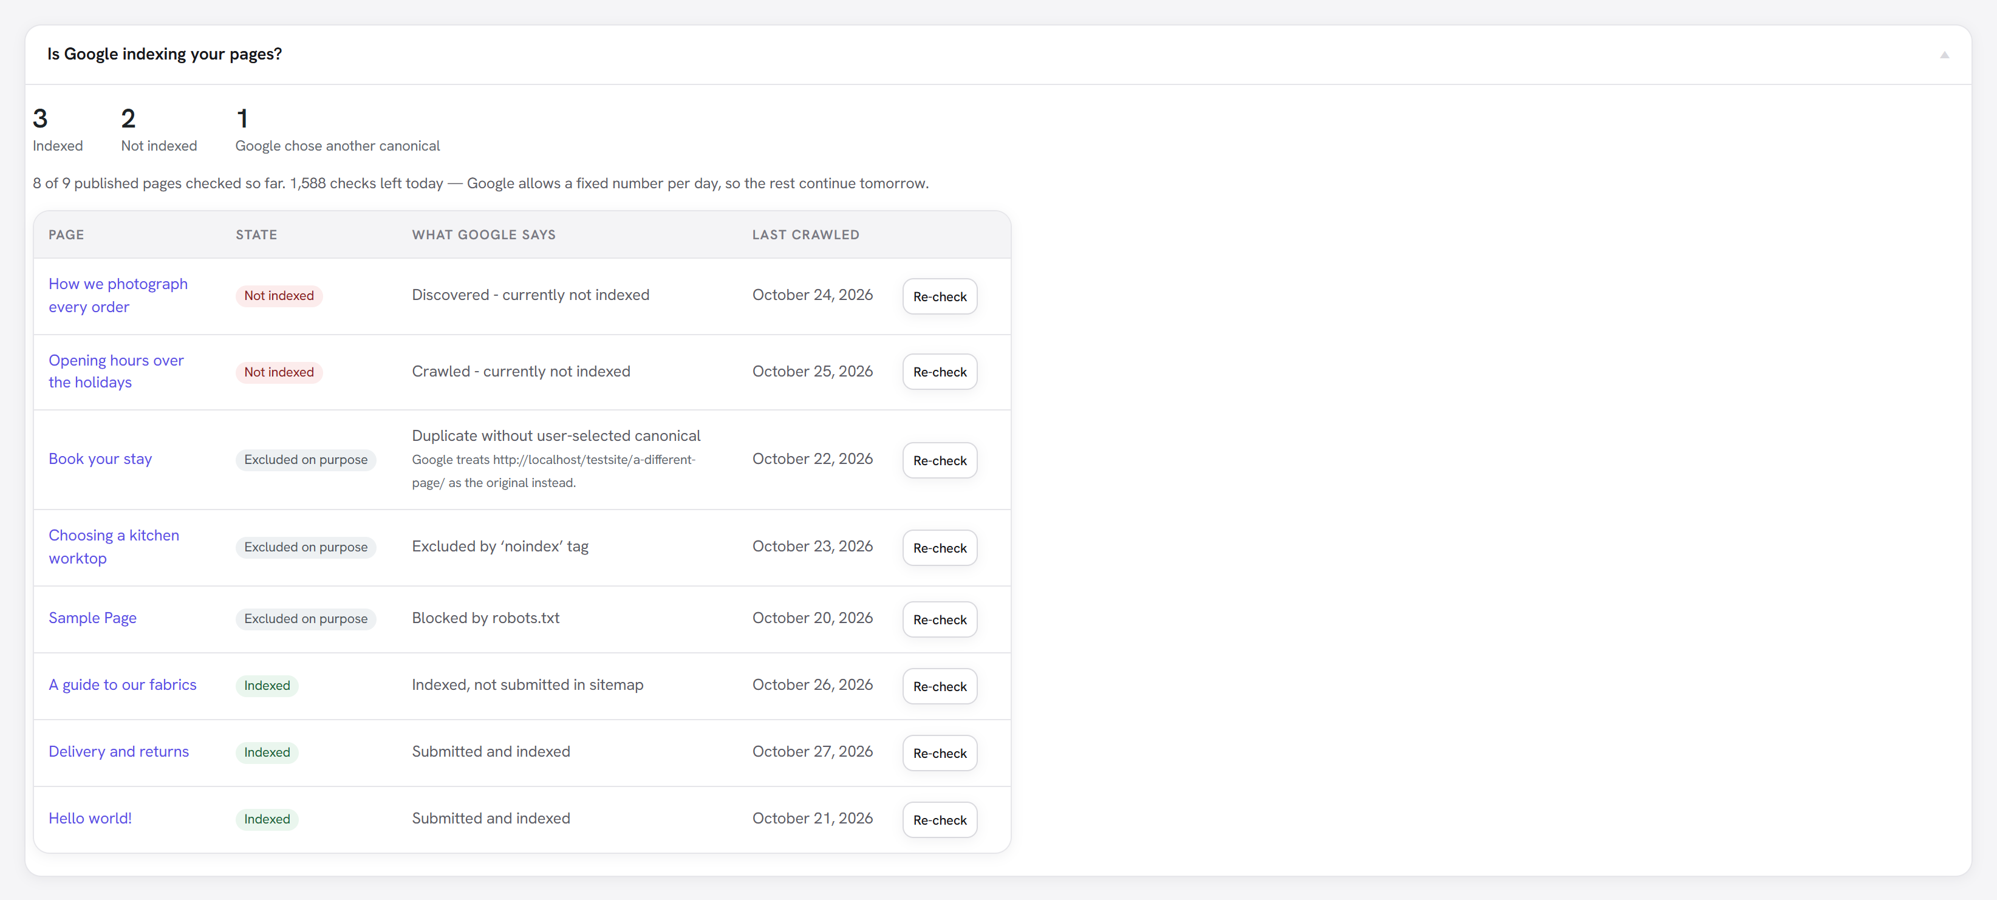Screen dimensions: 1997x900
Task: Collapse the 'Is Google indexing your pages?' panel
Action: coord(1944,55)
